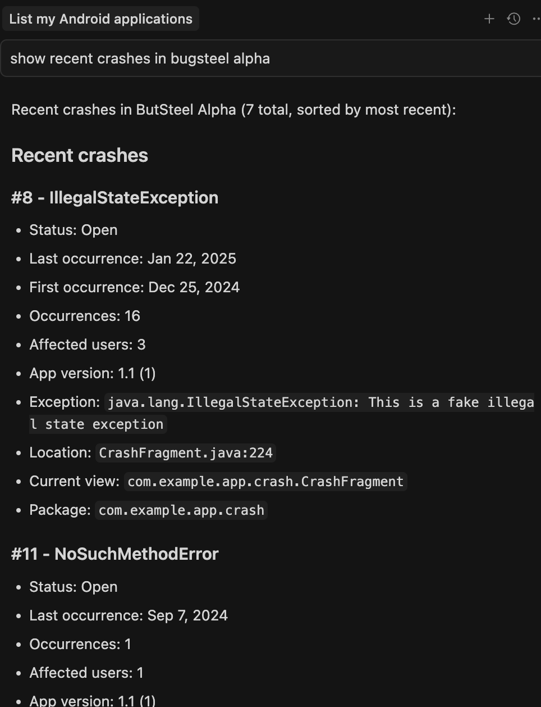The height and width of the screenshot is (707, 541).
Task: Click the 'List my Android applications' prompt chip
Action: pyautogui.click(x=100, y=19)
